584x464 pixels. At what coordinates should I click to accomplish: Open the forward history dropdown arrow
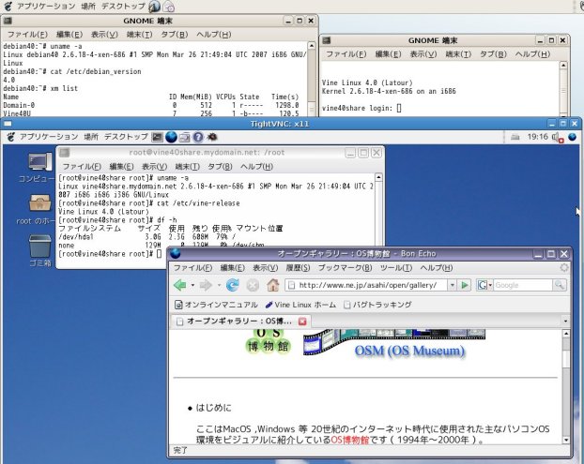pos(219,285)
